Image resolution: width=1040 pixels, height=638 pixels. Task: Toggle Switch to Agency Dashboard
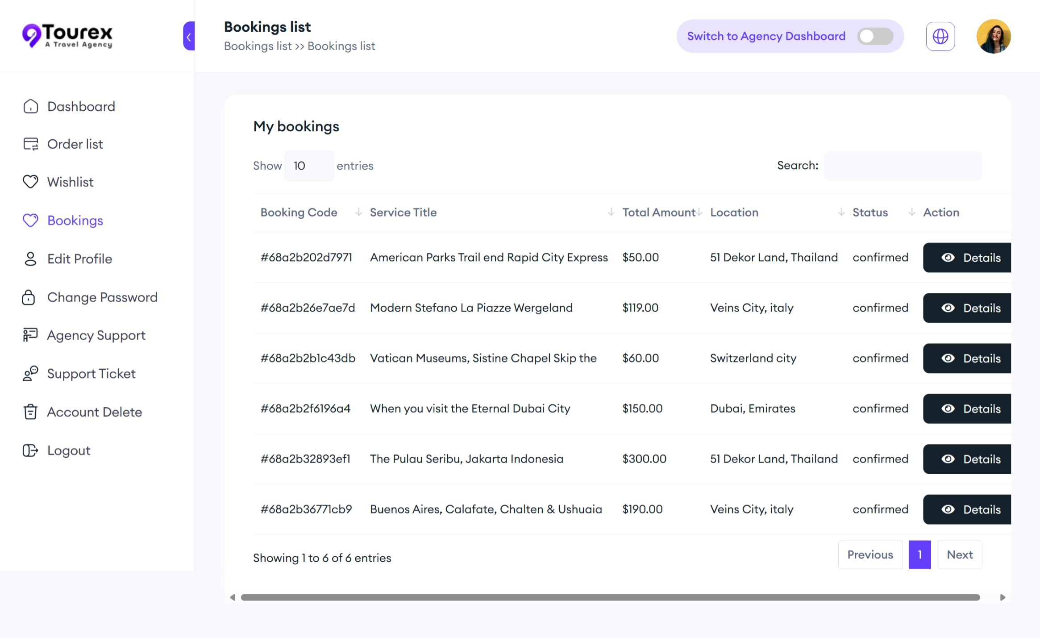tap(875, 36)
